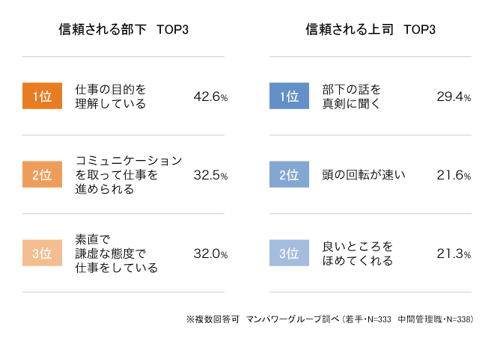Click the 部下の話を真剣に聞く label

(x=350, y=97)
